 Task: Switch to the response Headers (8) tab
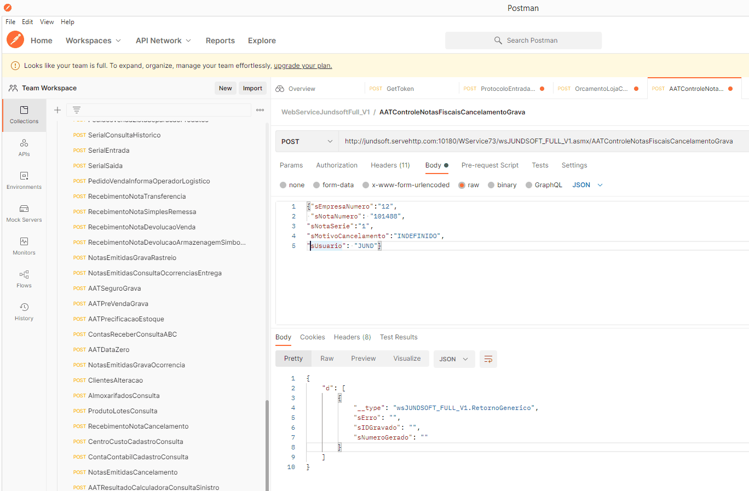(x=353, y=337)
